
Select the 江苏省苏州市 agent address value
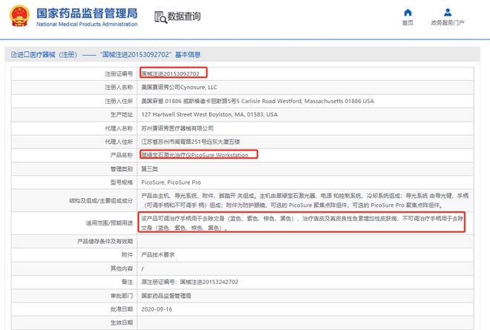(190, 142)
